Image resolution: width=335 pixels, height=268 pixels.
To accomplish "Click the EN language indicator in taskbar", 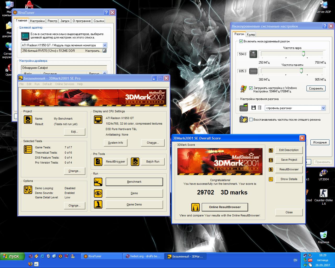I will point(295,260).
